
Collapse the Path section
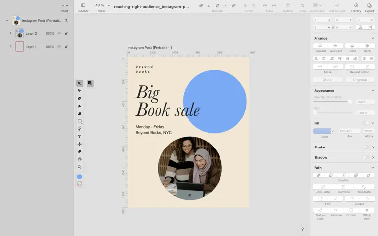pos(373,167)
